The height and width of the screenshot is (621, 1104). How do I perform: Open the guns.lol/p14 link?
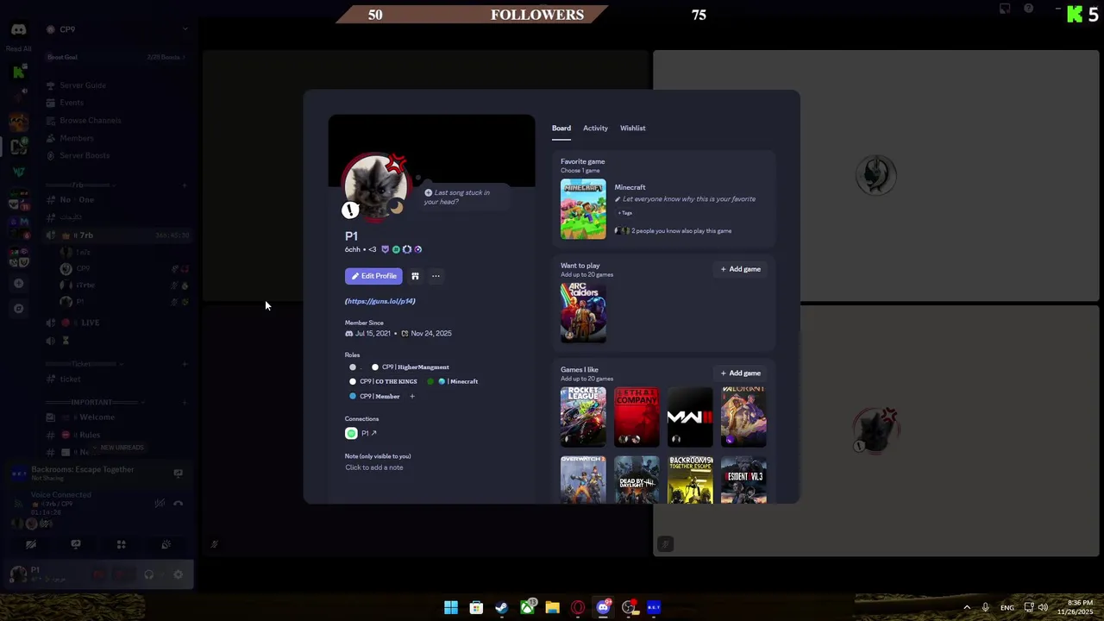(380, 301)
